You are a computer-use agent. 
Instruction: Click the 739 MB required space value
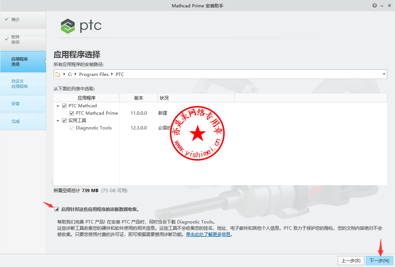click(x=90, y=190)
